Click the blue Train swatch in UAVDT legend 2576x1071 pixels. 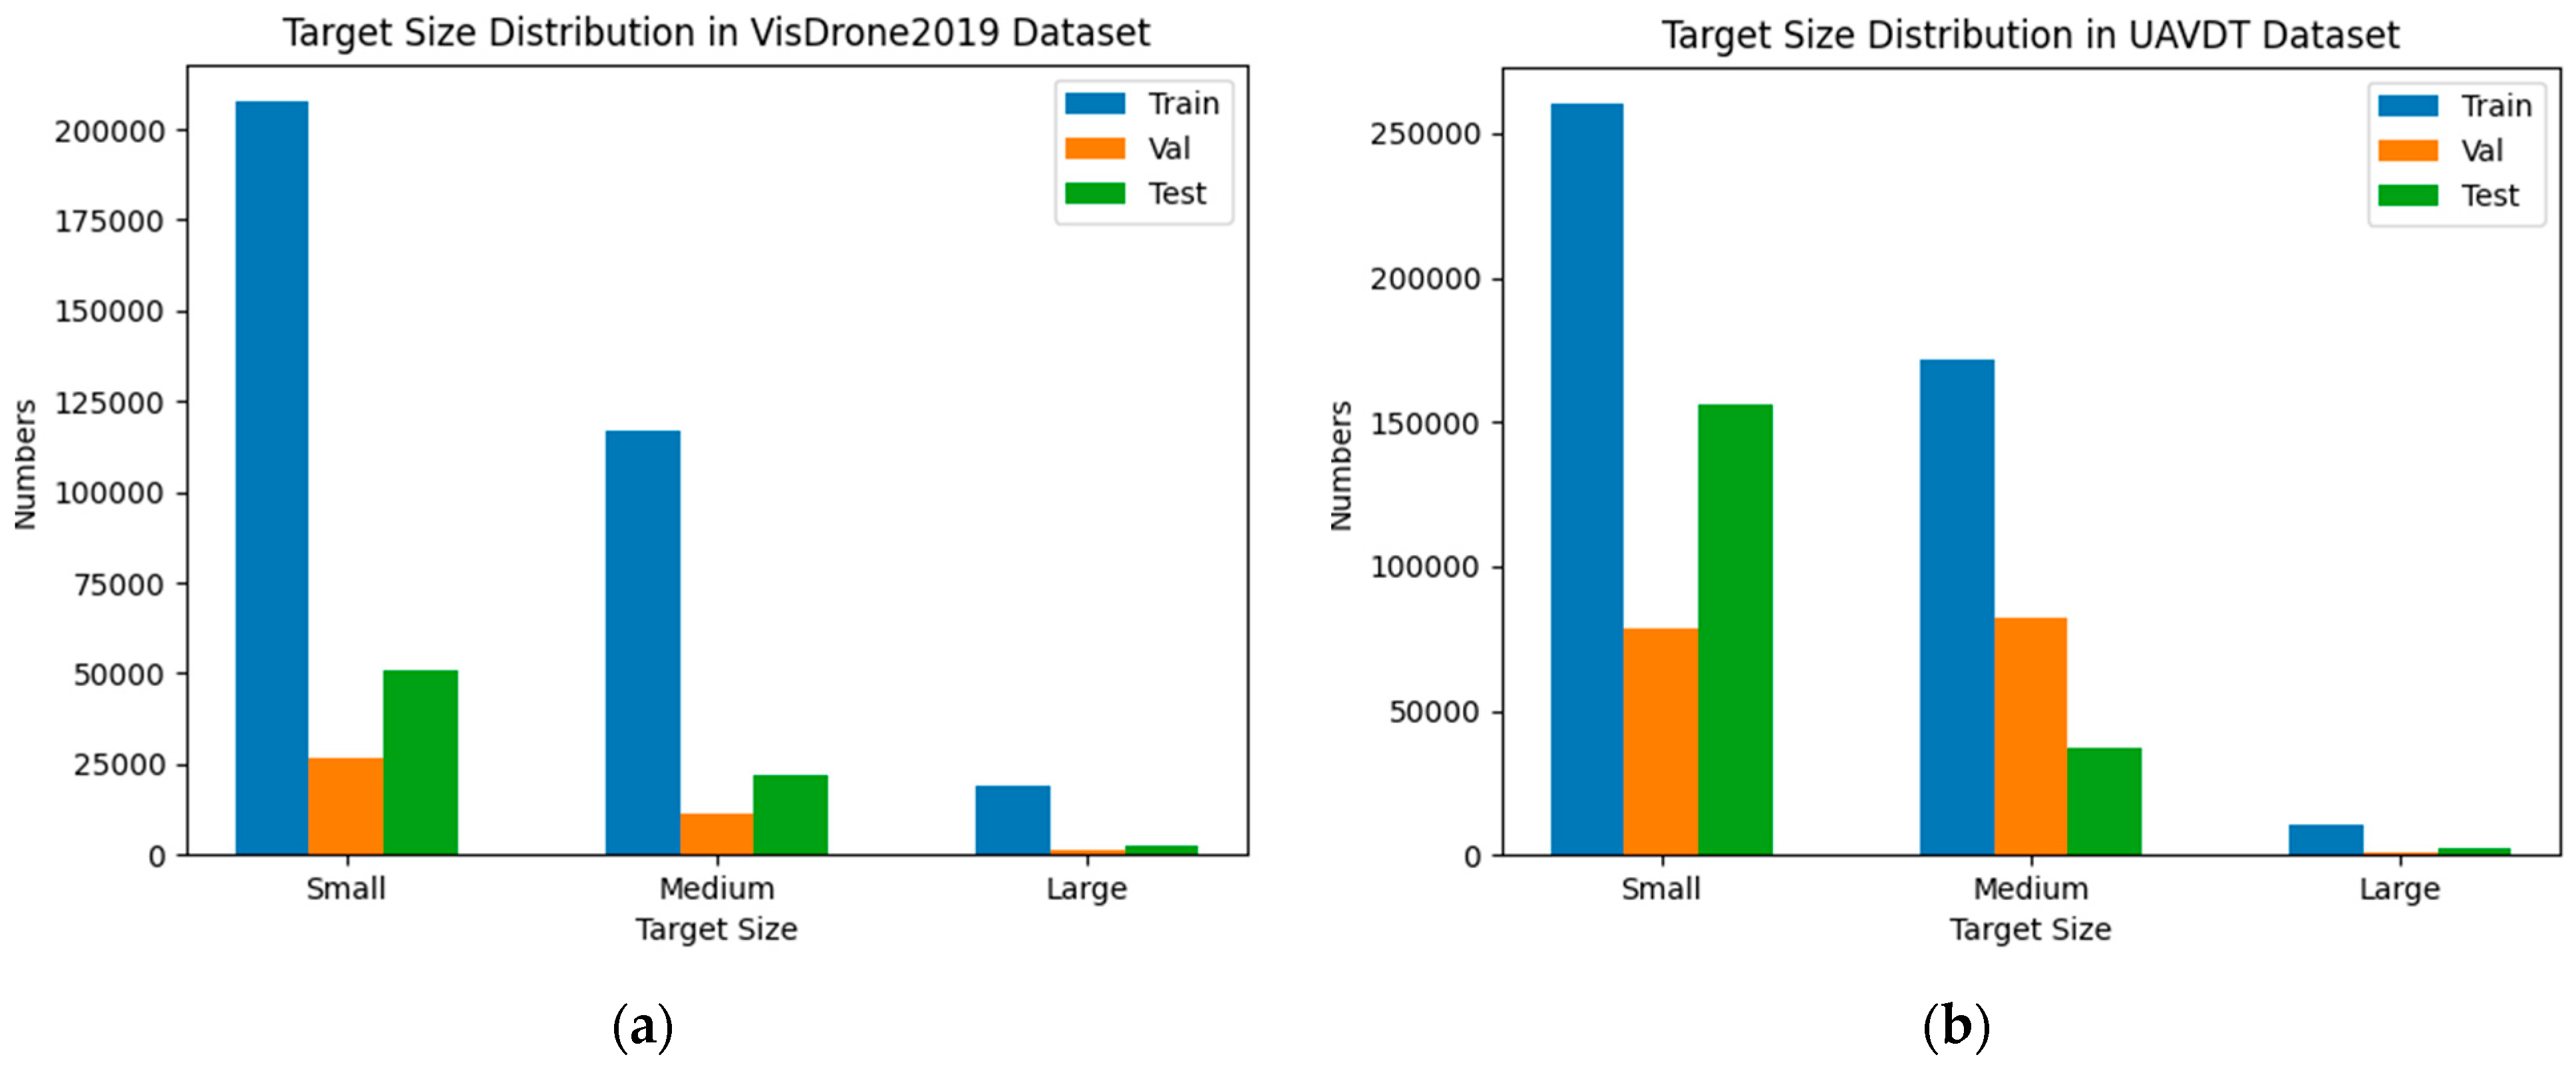tap(2408, 106)
